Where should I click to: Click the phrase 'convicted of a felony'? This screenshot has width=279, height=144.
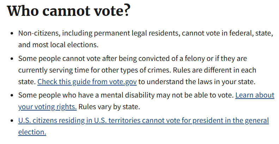click(x=171, y=58)
